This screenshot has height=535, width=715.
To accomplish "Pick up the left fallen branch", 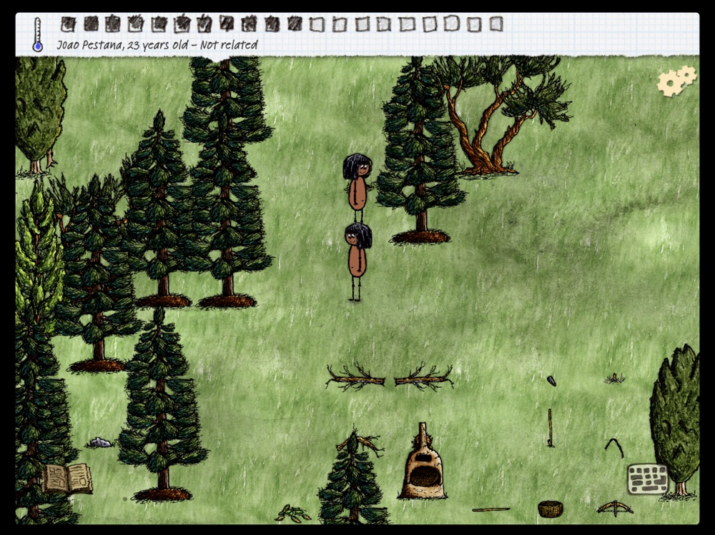I will [x=355, y=378].
